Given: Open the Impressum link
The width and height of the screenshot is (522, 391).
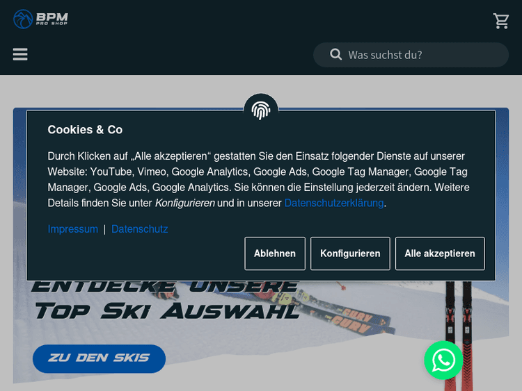Looking at the screenshot, I should [73, 229].
